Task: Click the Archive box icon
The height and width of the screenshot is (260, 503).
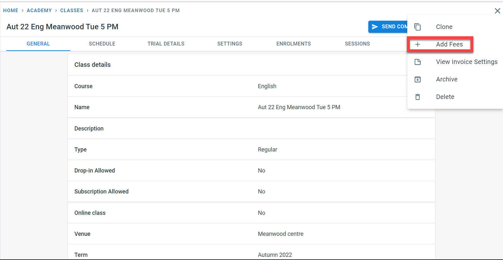Action: [x=417, y=80]
